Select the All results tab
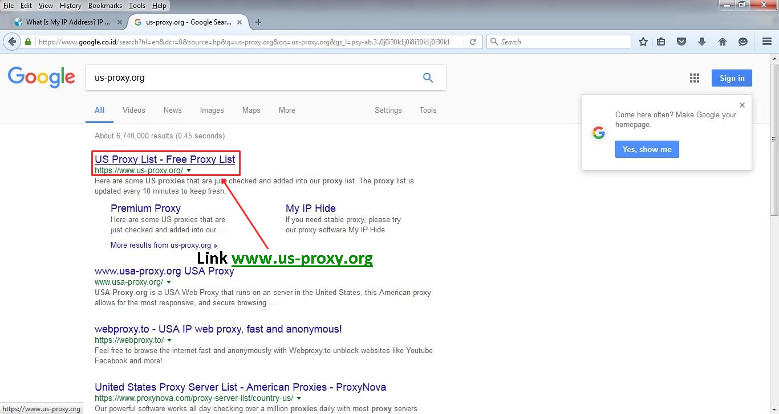779x414 pixels. [x=99, y=110]
